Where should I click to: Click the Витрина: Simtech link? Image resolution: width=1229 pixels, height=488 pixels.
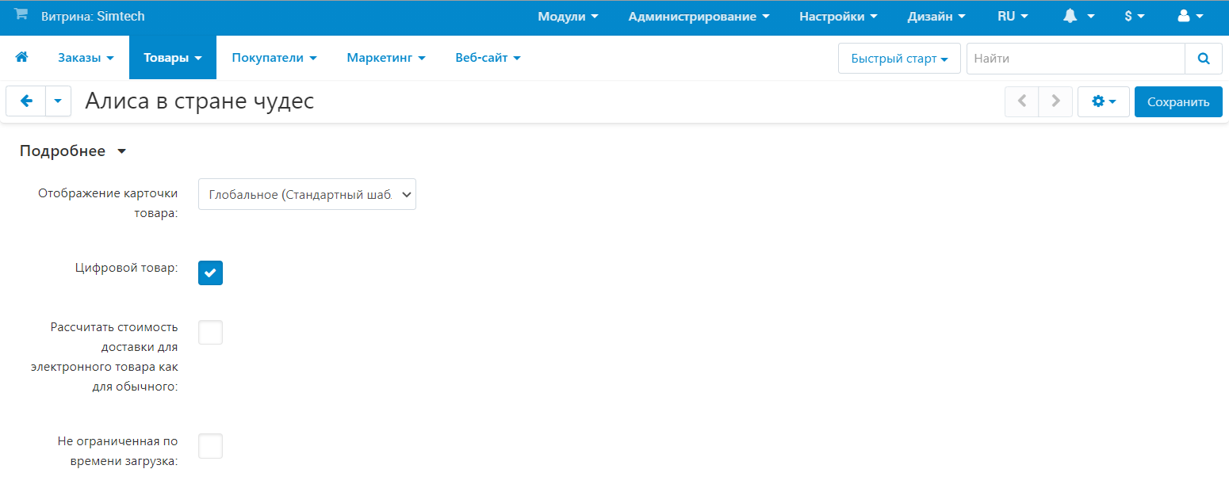(93, 16)
